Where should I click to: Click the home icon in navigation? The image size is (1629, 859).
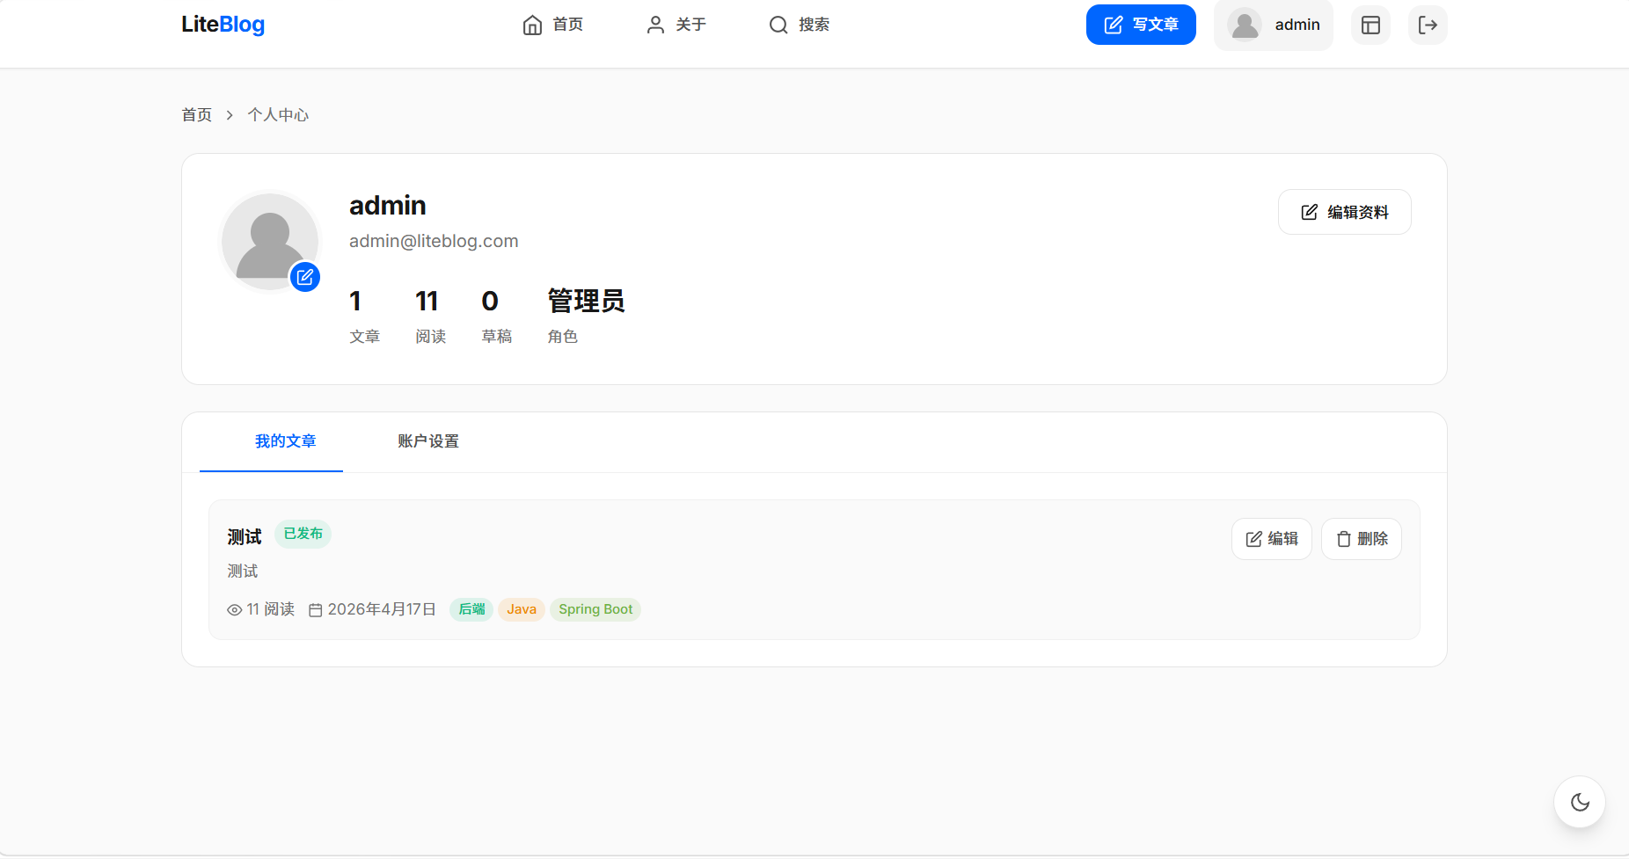pos(532,25)
